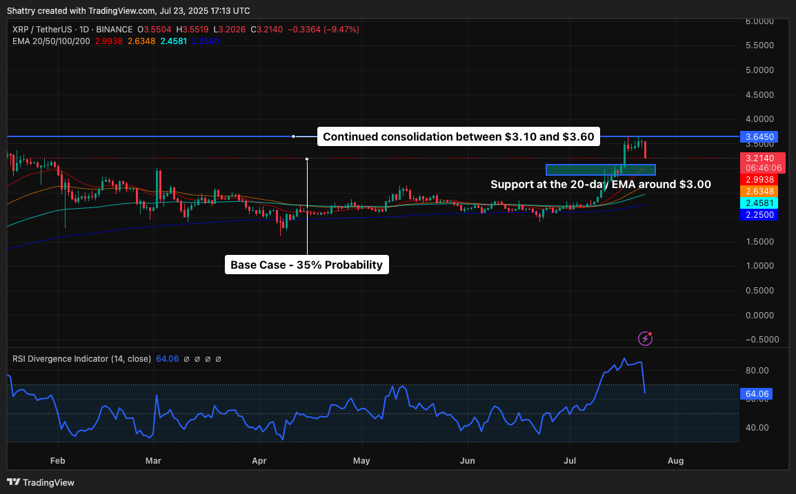This screenshot has width=796, height=494.
Task: Click the purple lightning bolt event icon
Action: point(645,338)
